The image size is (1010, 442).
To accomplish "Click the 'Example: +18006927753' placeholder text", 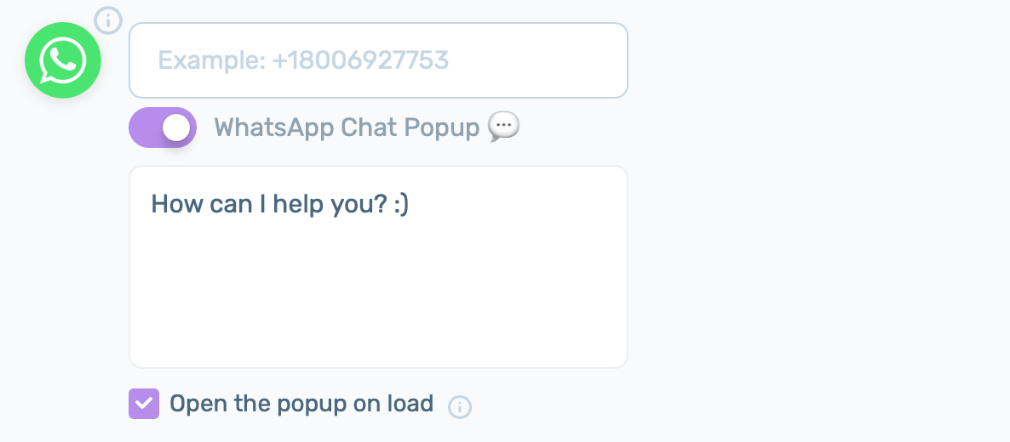I will click(x=303, y=60).
